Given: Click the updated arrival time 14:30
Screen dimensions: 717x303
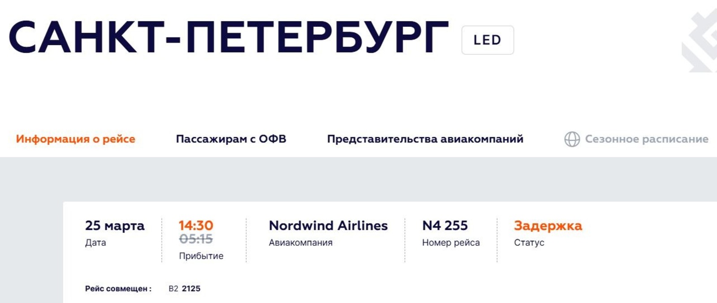Looking at the screenshot, I should pos(196,225).
